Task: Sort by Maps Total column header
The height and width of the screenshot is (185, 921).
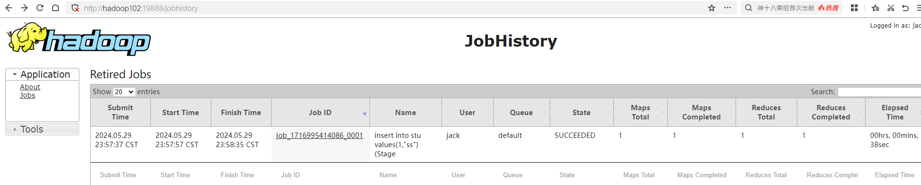Action: 641,112
